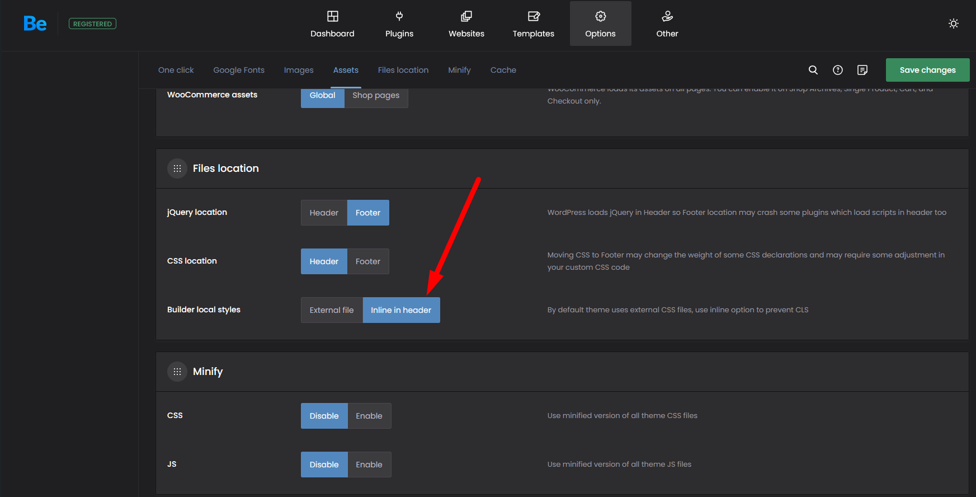Click the jQuery location label
This screenshot has height=497, width=976.
[197, 212]
